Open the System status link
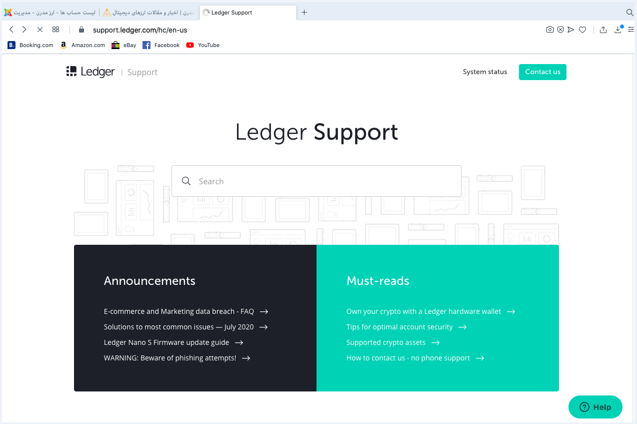Screen dimensions: 637x424 [485, 72]
